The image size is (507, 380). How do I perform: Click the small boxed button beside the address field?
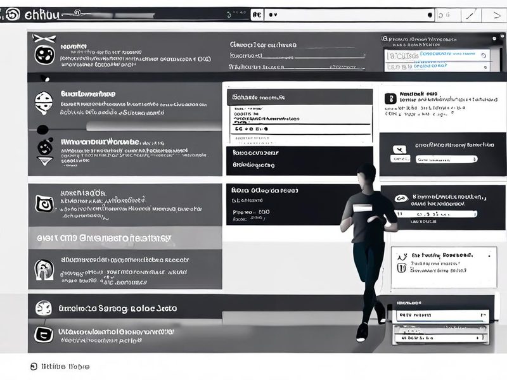click(x=257, y=15)
